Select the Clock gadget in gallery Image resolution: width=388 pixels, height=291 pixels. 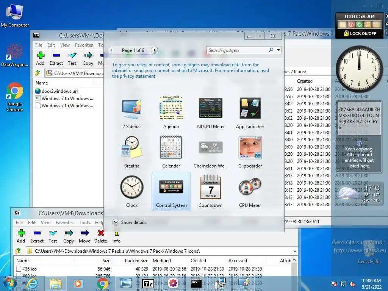click(x=131, y=192)
